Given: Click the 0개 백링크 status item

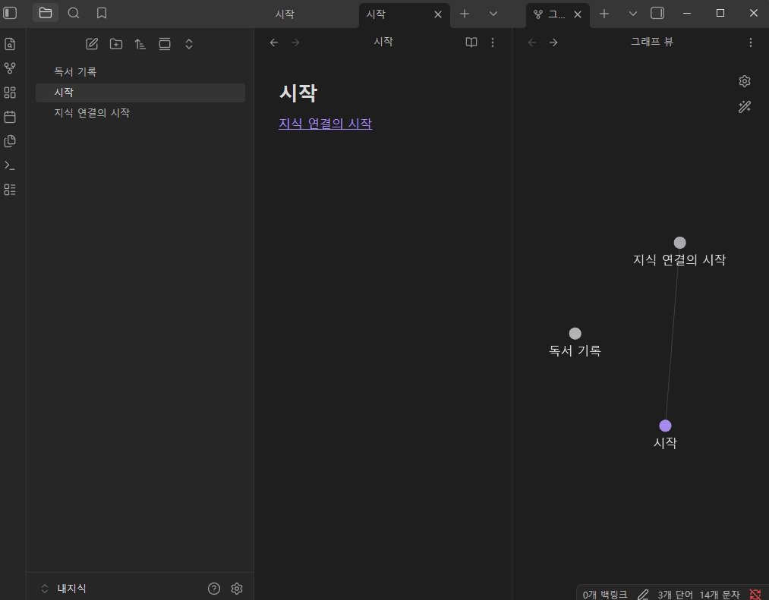Looking at the screenshot, I should (x=605, y=595).
